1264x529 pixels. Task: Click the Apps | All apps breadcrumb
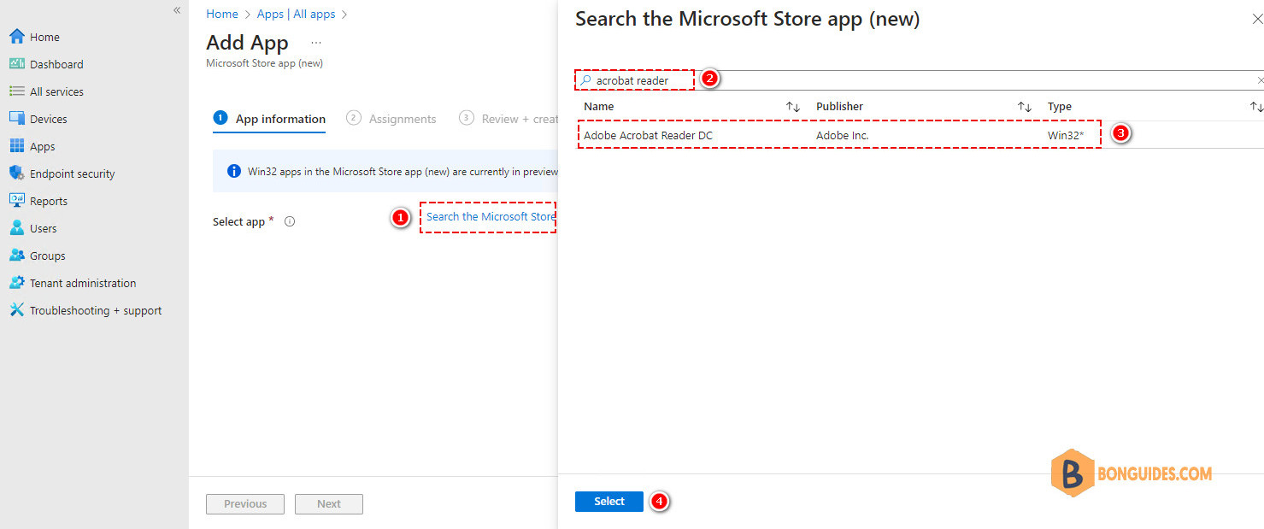pyautogui.click(x=296, y=14)
